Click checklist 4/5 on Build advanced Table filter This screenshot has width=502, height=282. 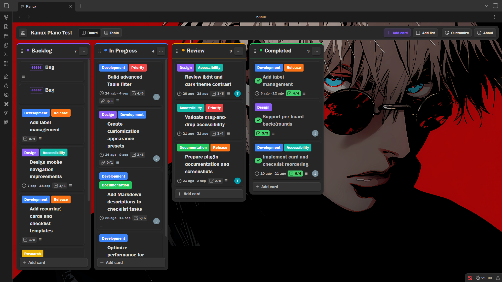tap(138, 93)
